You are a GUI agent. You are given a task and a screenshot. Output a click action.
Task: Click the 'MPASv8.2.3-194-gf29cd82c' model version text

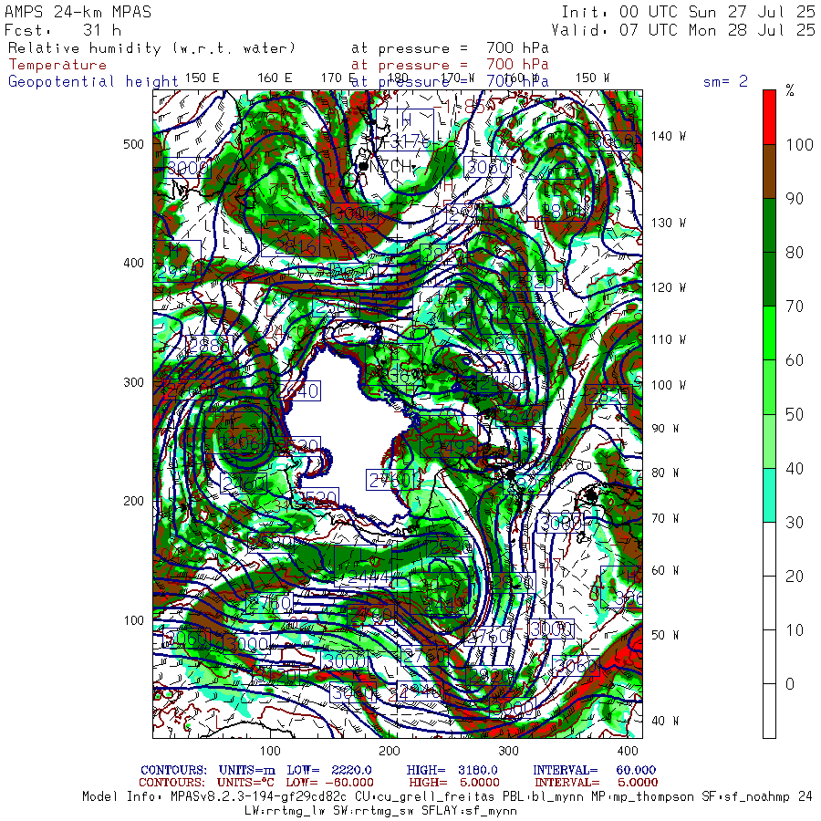tap(259, 797)
